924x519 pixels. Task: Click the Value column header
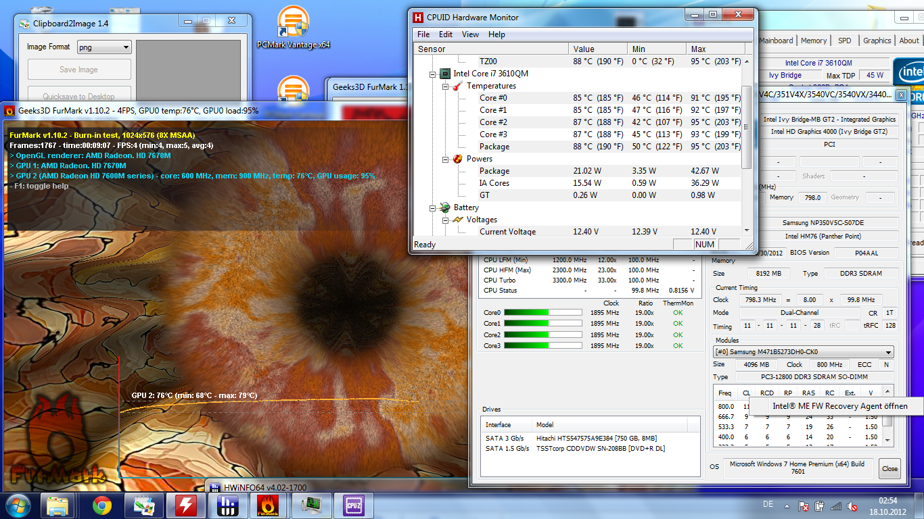point(599,49)
